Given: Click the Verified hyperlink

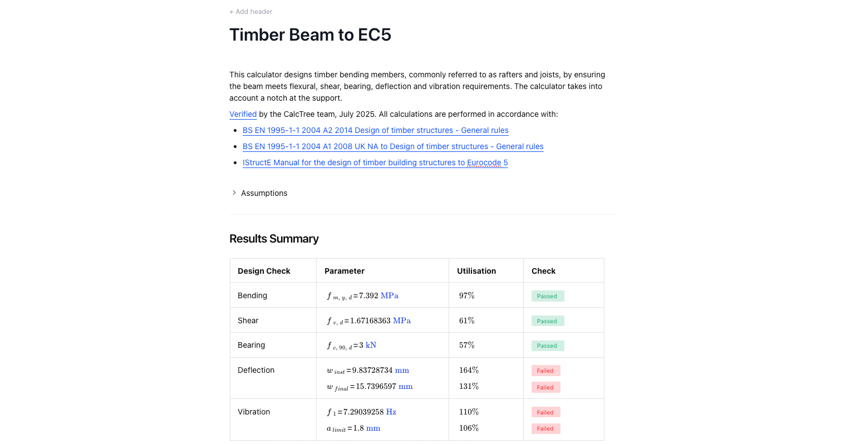Looking at the screenshot, I should [x=243, y=114].
